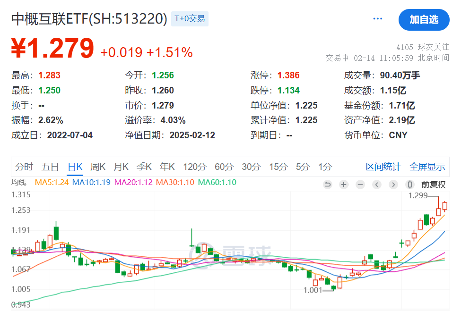Viewport: 461px width, 311px height.
Task: Zoom in on chart using plus icon
Action: click(x=344, y=184)
